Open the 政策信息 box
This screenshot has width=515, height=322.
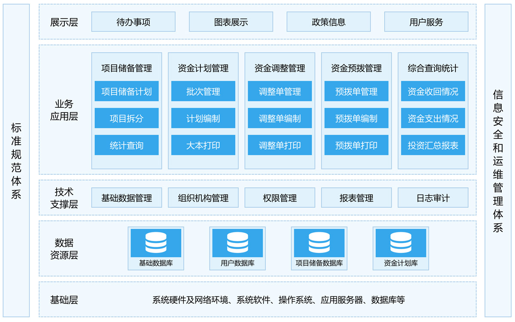(x=329, y=22)
